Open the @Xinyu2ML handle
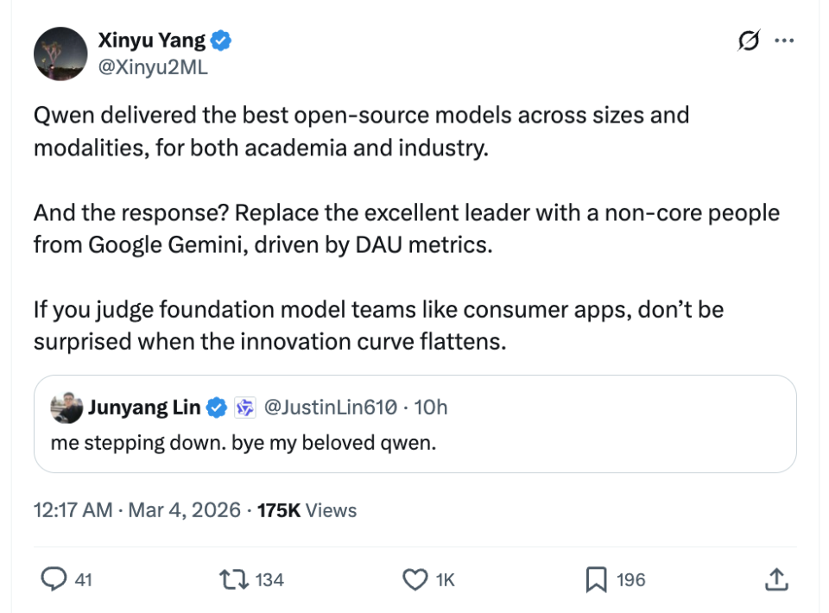 pos(152,67)
